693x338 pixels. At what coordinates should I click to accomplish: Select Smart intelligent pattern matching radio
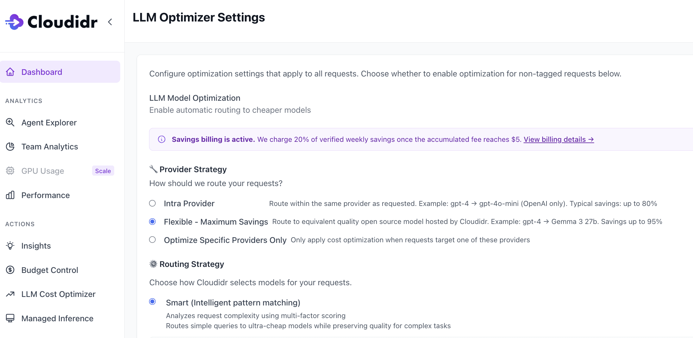153,302
